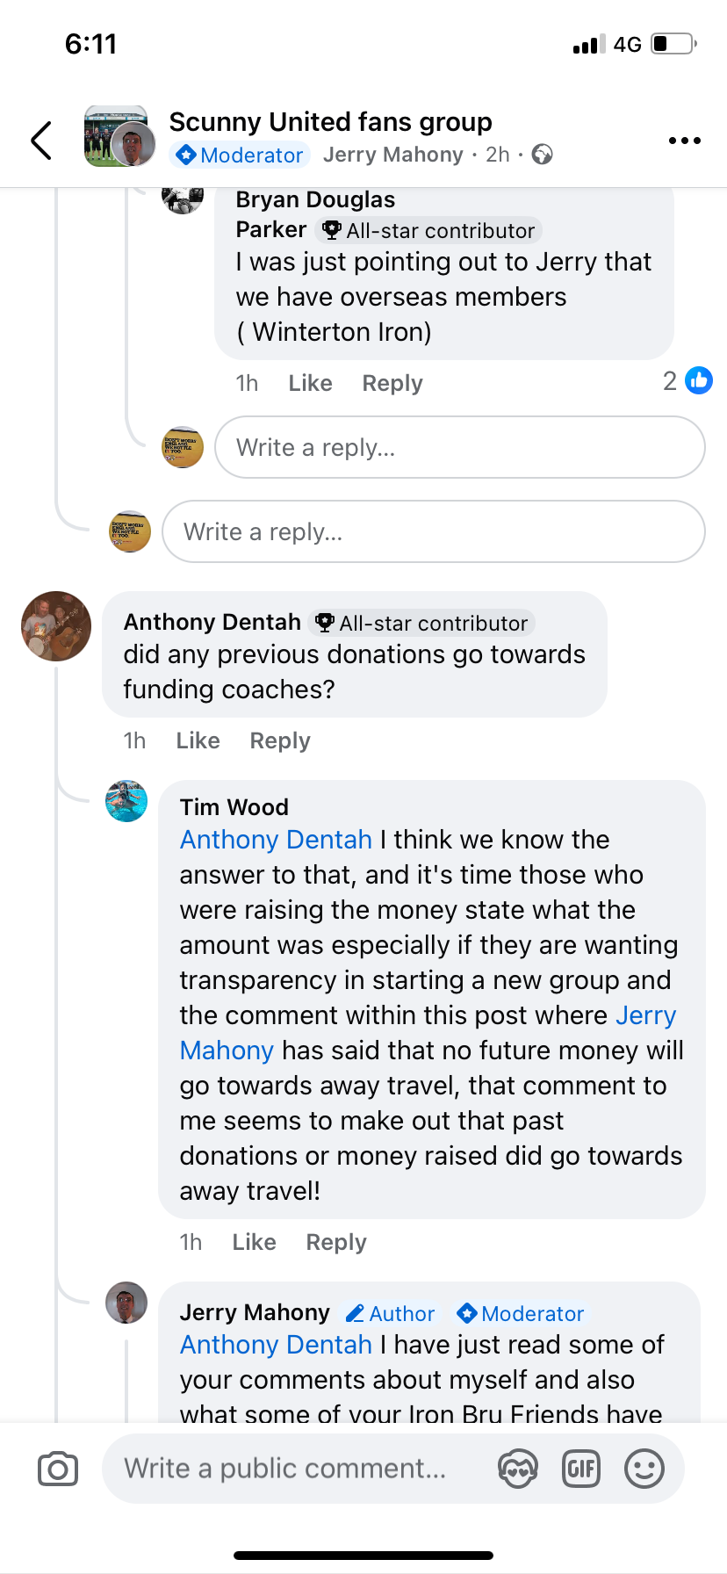Reply to Anthony Dentah's comment

(280, 740)
